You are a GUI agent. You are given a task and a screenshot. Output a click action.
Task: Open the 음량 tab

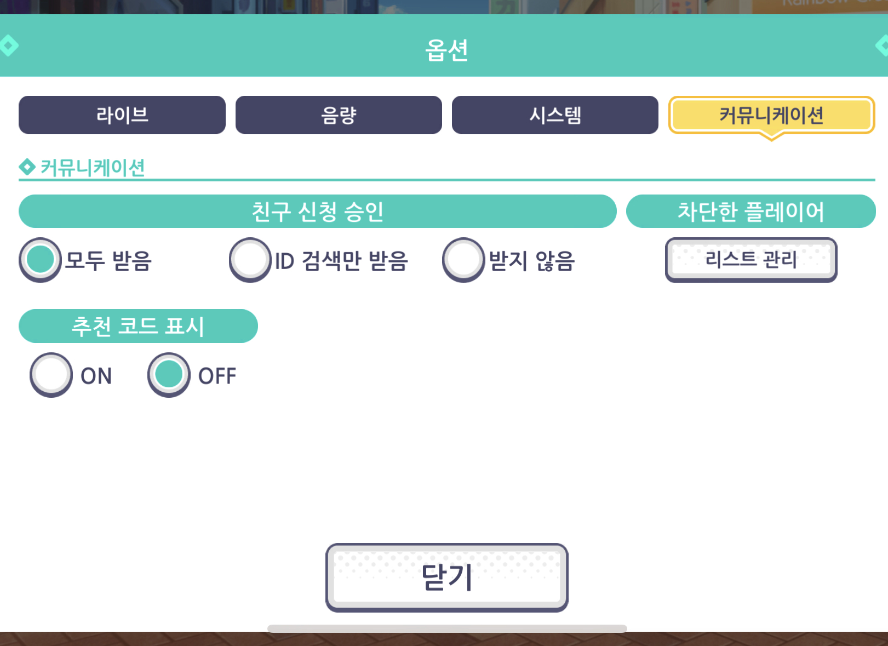click(339, 115)
